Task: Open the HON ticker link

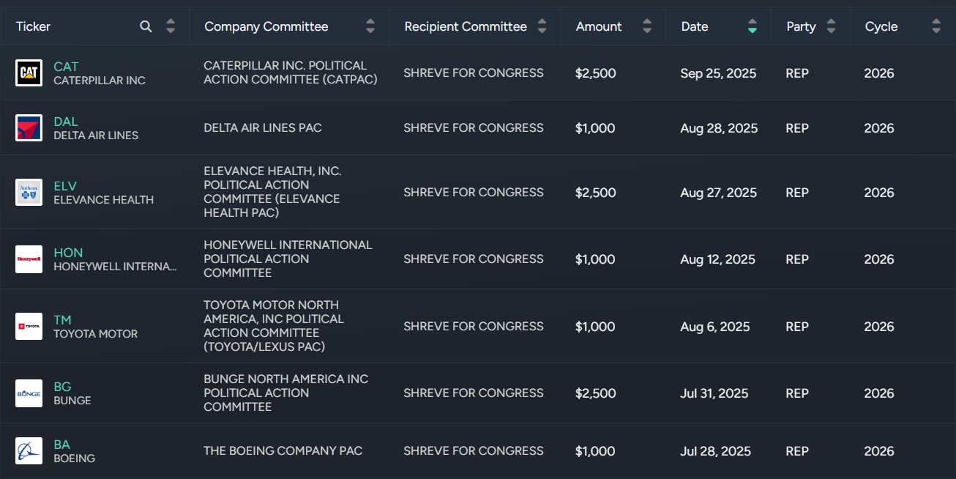Action: [x=68, y=253]
